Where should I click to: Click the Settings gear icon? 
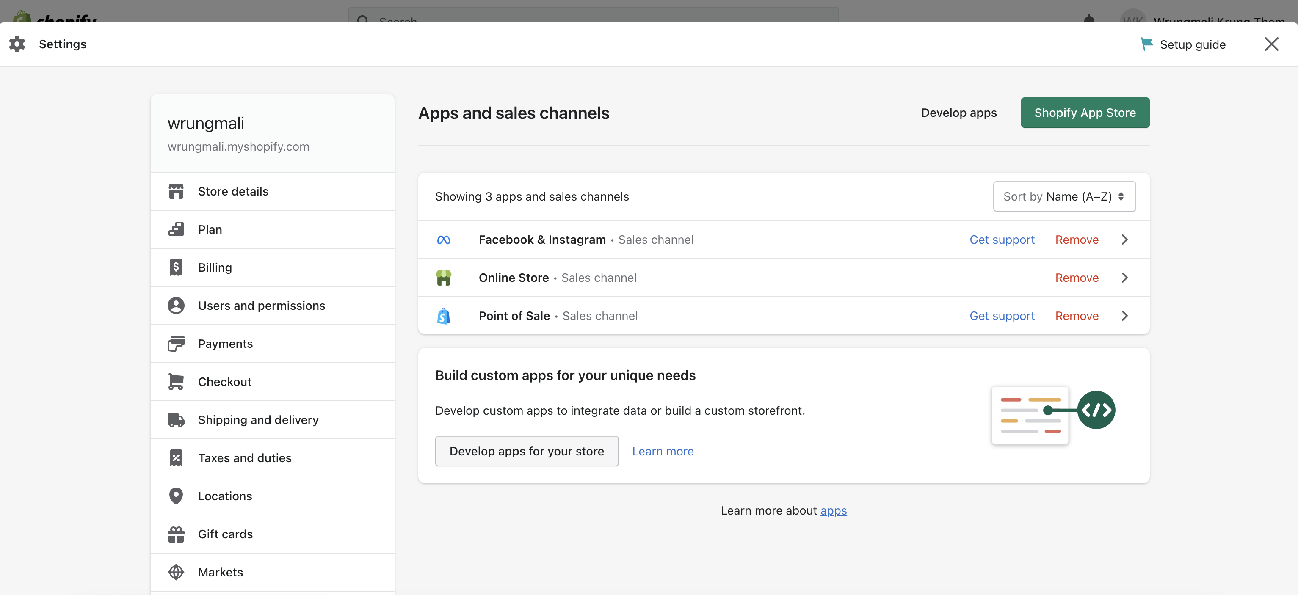coord(17,44)
